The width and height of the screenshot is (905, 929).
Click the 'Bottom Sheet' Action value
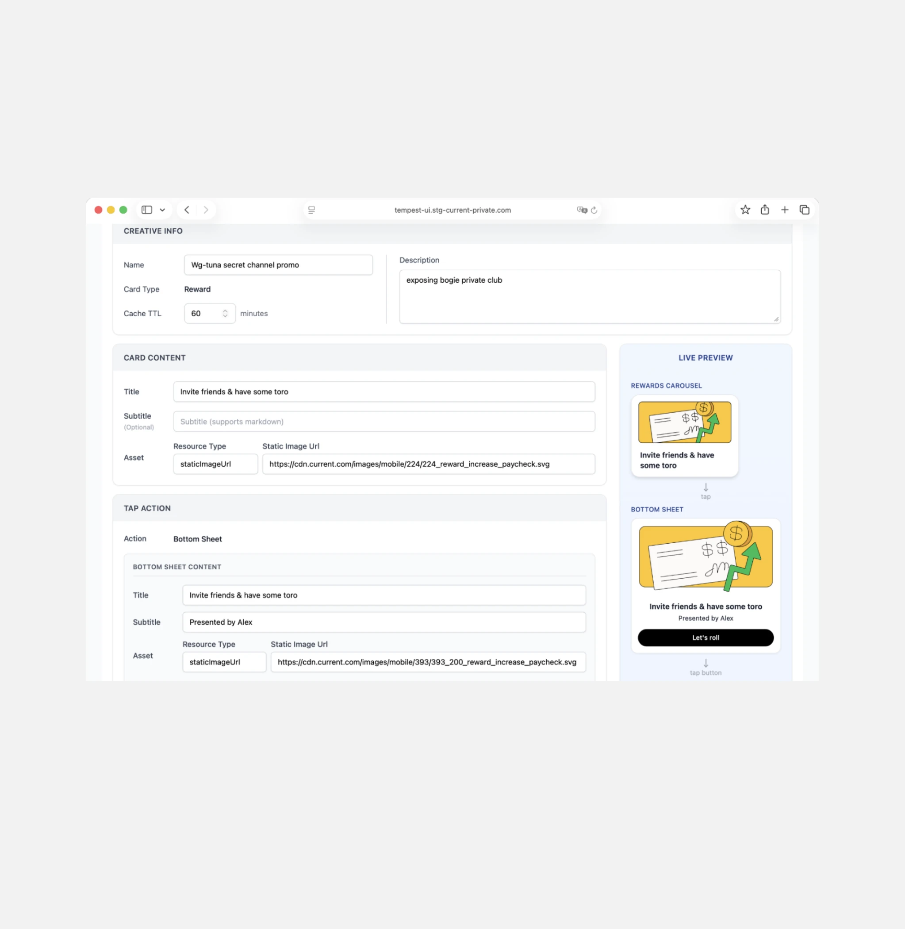click(198, 539)
